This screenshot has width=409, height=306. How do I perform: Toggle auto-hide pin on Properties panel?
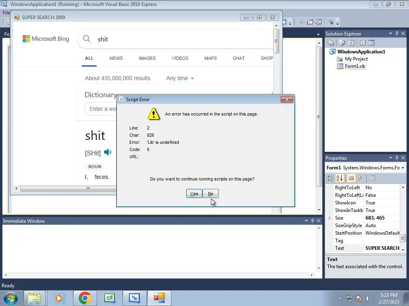pos(397,158)
